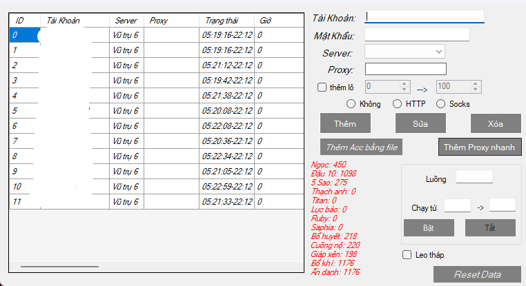Select the "Không" proxy radio option
Image resolution: width=526 pixels, height=286 pixels.
tap(352, 104)
